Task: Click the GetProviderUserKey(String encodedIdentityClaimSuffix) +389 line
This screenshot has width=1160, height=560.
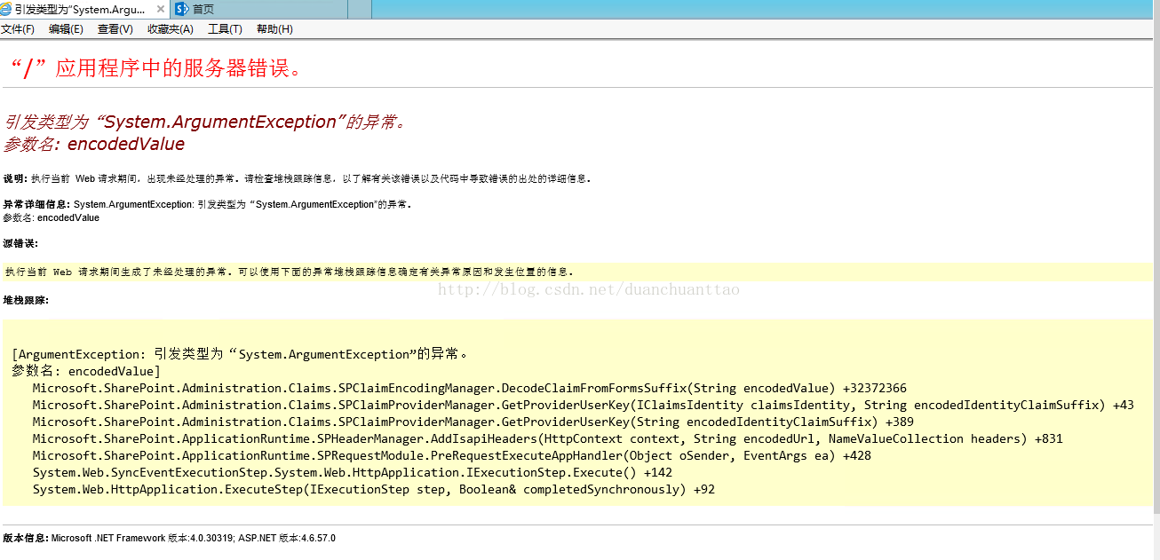Action: click(x=473, y=422)
